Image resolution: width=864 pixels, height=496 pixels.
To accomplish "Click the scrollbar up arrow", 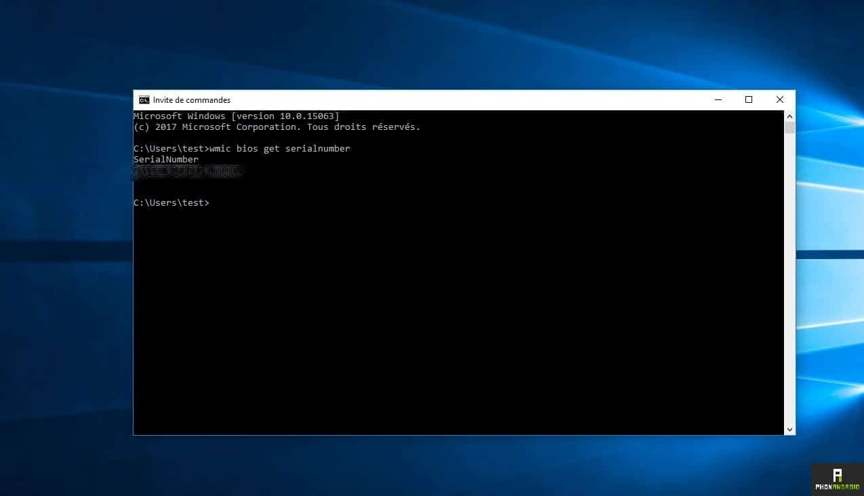I will click(x=789, y=116).
